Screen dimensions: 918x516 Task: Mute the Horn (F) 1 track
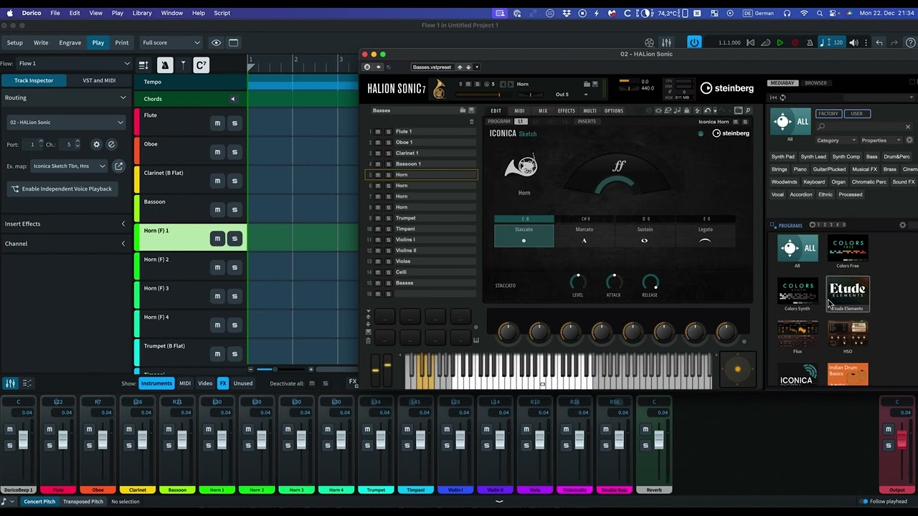click(217, 239)
